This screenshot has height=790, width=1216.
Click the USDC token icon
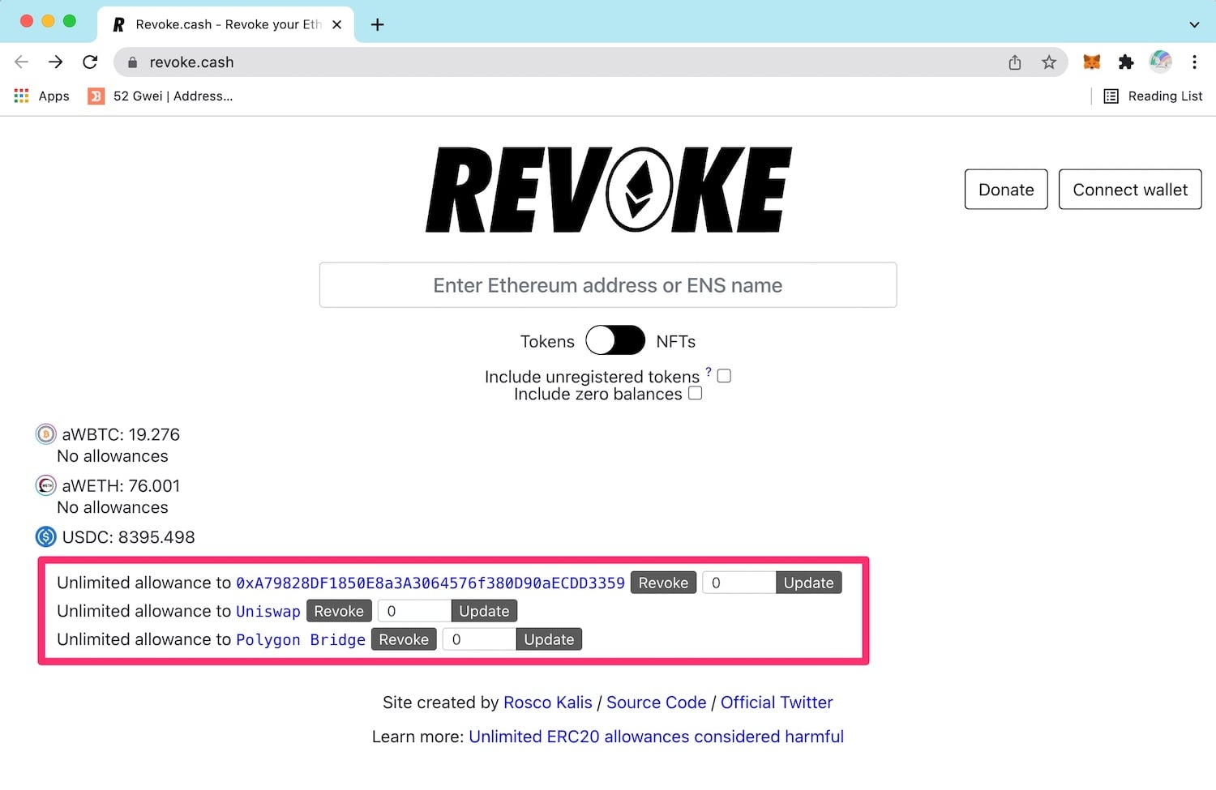[46, 536]
